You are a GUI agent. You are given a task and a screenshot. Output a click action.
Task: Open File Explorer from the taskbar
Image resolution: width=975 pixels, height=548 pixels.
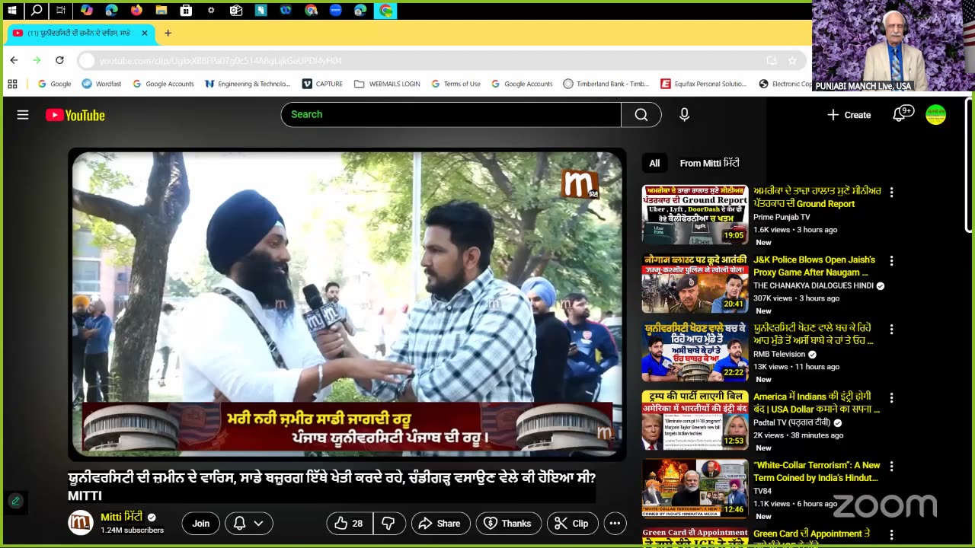pos(161,11)
